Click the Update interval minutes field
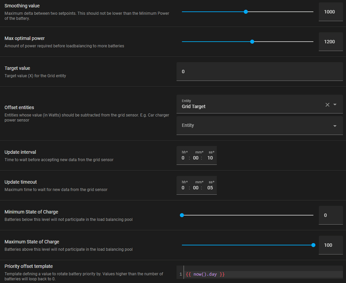346x283 pixels. click(x=196, y=158)
